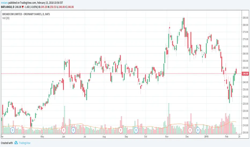Click the late August earnings E marker

point(120,130)
